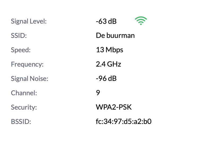
Task: Select the Speed label
Action: pos(21,50)
